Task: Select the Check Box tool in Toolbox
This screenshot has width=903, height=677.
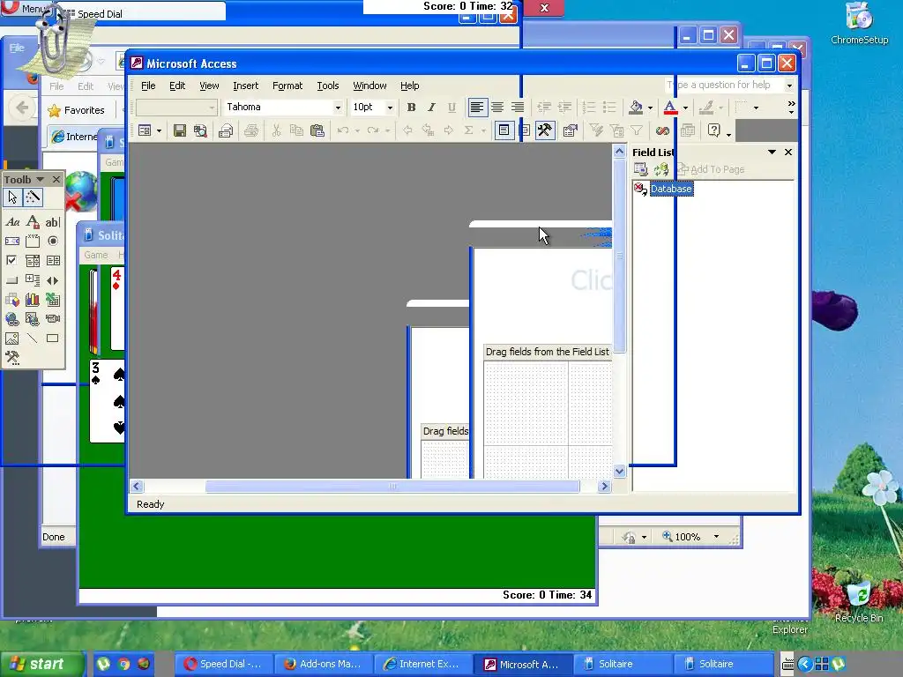Action: click(x=12, y=261)
